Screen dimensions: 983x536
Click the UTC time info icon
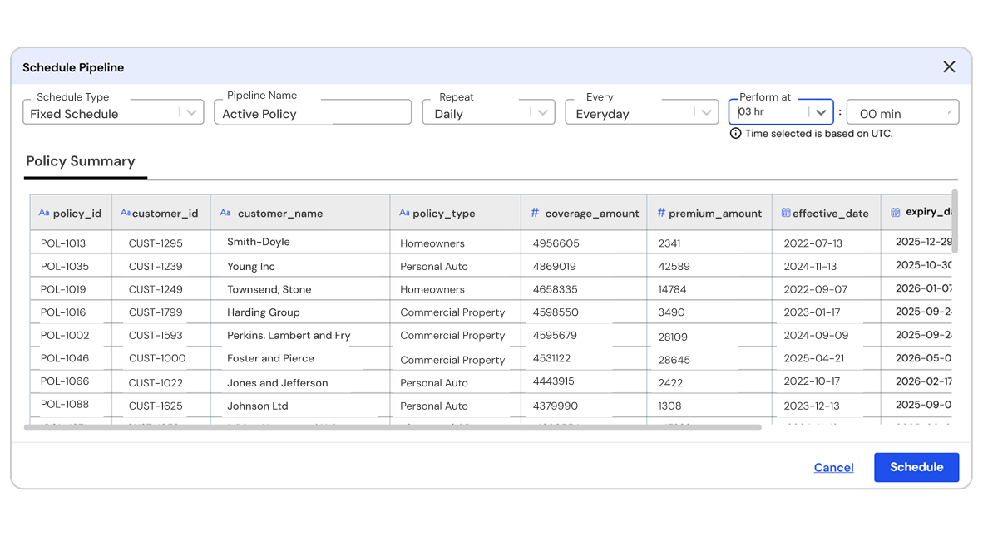coord(735,133)
